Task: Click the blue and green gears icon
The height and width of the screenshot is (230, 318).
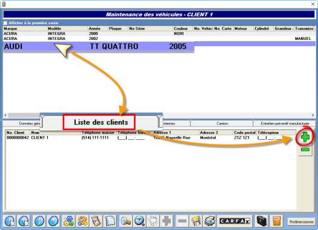Action: 68,221
